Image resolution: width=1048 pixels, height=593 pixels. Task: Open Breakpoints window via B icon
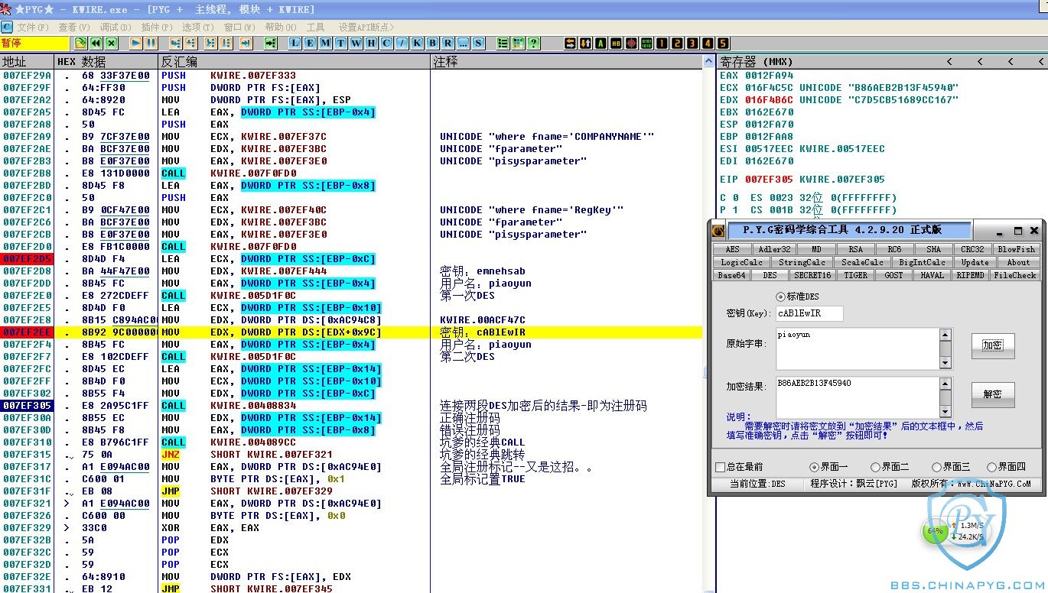click(x=433, y=44)
